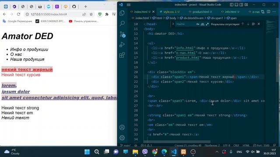Switch to the product.html tab
Image resolution: width=280 pixels, height=157 pixels.
click(x=200, y=12)
